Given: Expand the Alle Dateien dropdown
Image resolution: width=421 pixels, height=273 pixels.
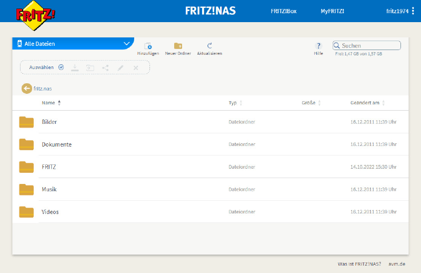Looking at the screenshot, I should pyautogui.click(x=126, y=44).
